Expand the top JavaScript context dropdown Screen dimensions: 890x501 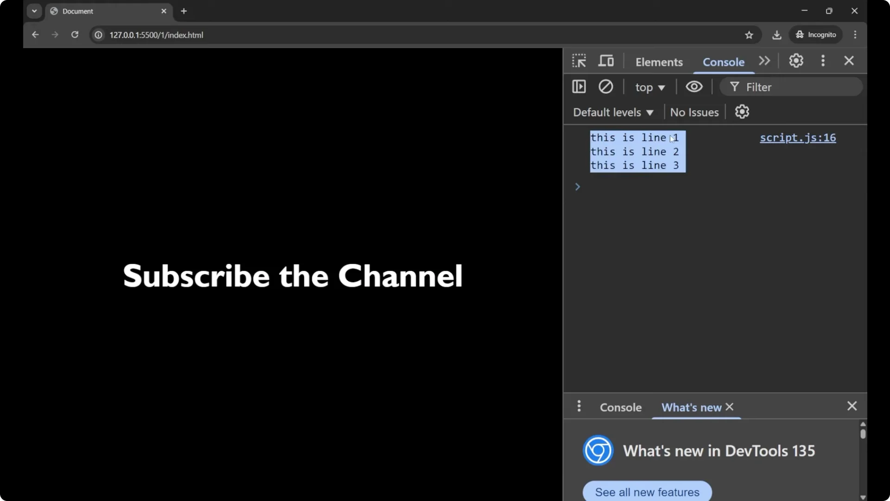[650, 87]
